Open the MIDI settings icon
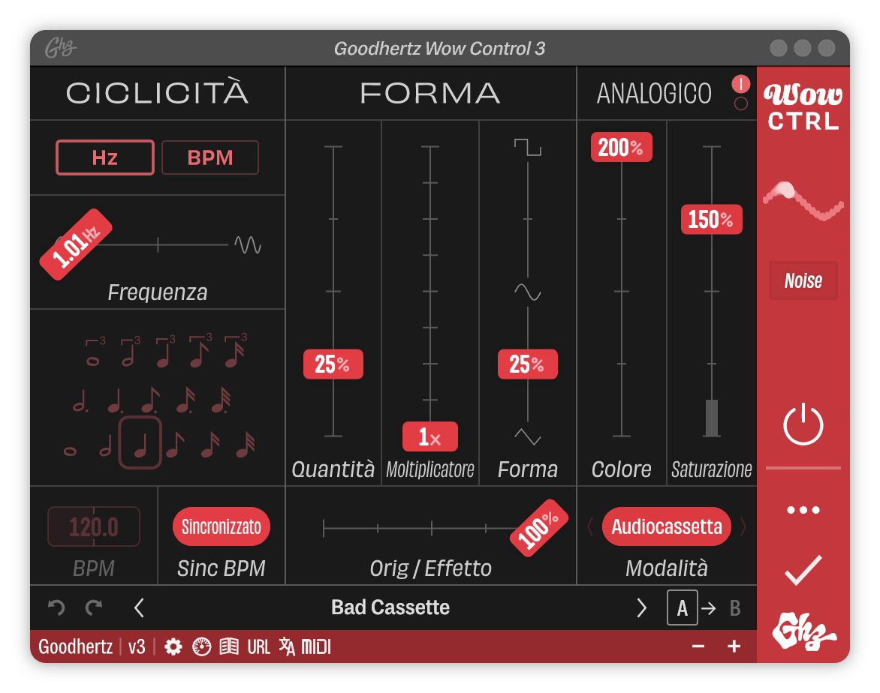The image size is (880, 693). coord(316,646)
